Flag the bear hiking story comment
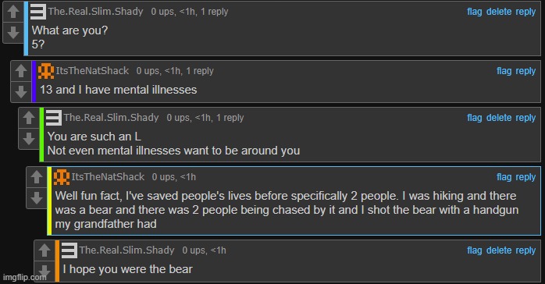 tap(504, 177)
